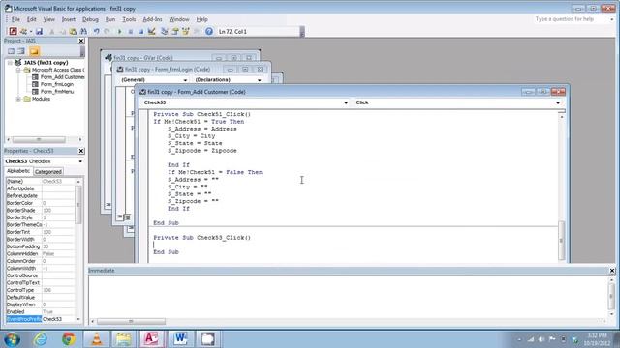The image size is (620, 348).
Task: Open the (Declarations) dropdown in Form_frmLogin window
Action: [x=260, y=79]
